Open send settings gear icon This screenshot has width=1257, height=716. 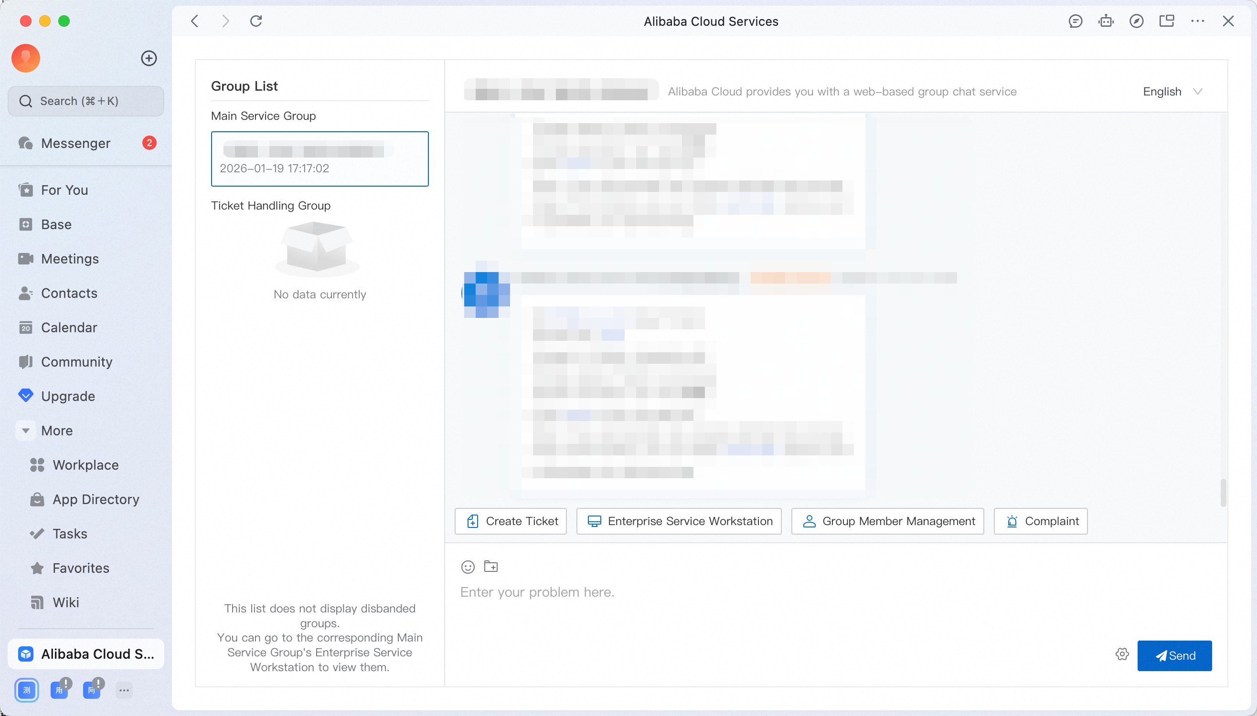tap(1122, 654)
